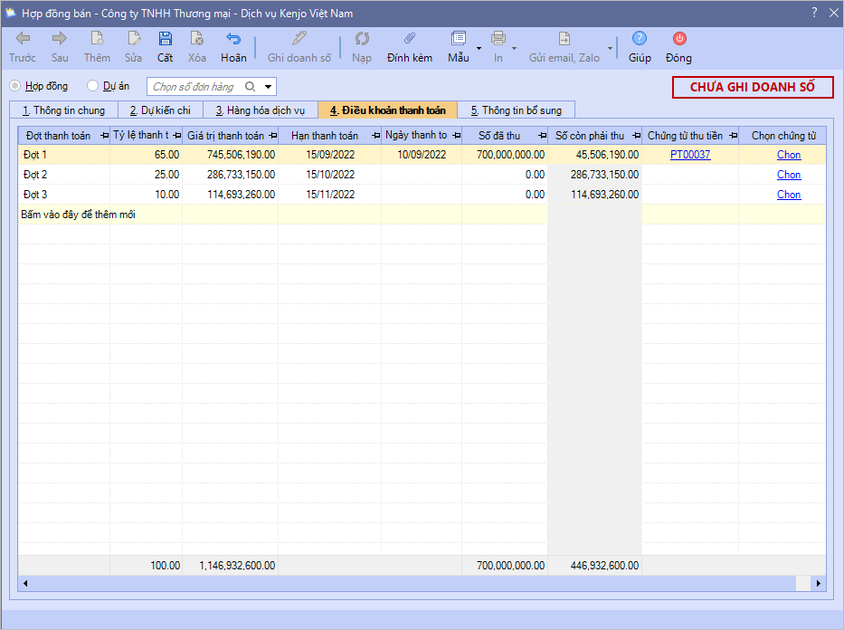Click the Hoãn undo icon
This screenshot has width=844, height=630.
coord(233,39)
